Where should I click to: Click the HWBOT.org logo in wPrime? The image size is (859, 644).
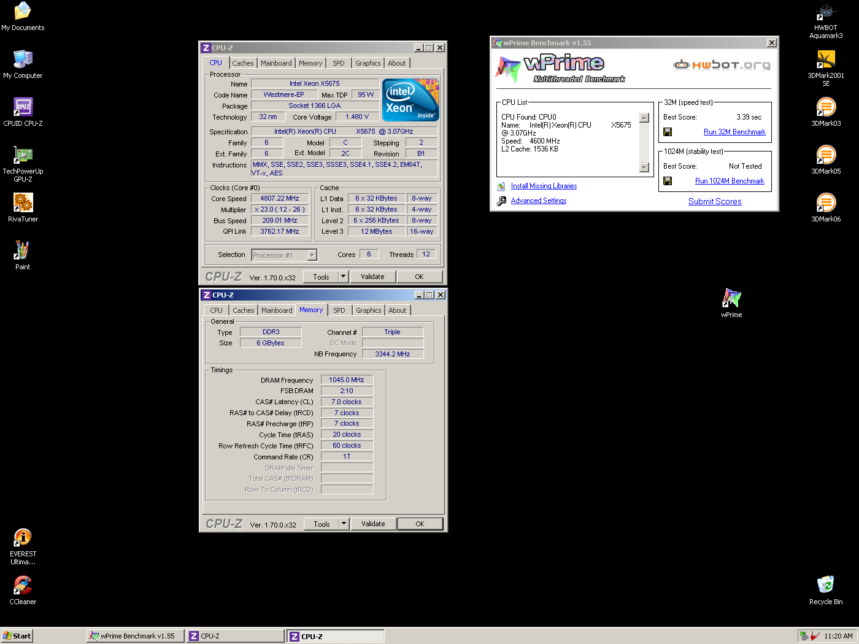tap(722, 64)
